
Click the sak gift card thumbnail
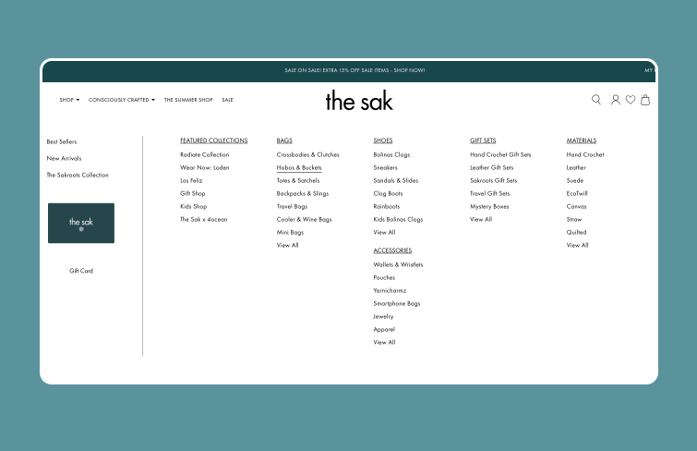[x=81, y=223]
